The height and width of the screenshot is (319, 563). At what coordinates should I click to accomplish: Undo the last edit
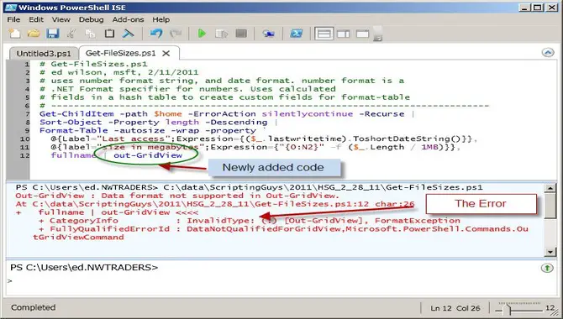(156, 34)
